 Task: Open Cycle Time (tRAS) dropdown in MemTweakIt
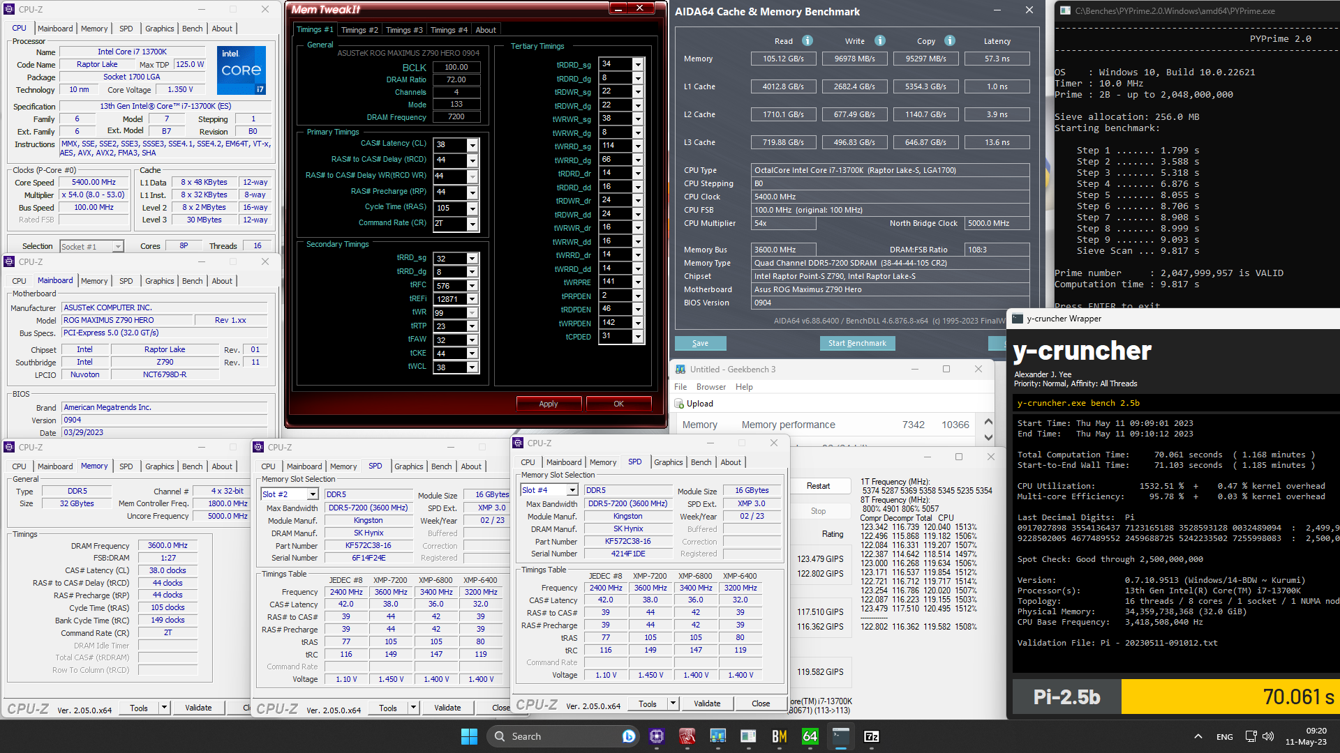point(472,208)
